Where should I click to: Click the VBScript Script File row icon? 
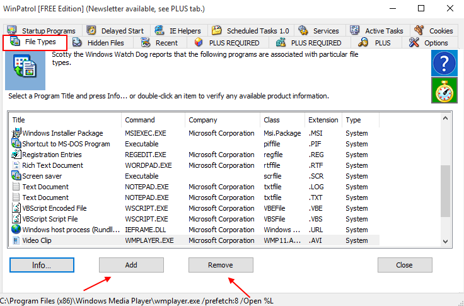point(16,218)
